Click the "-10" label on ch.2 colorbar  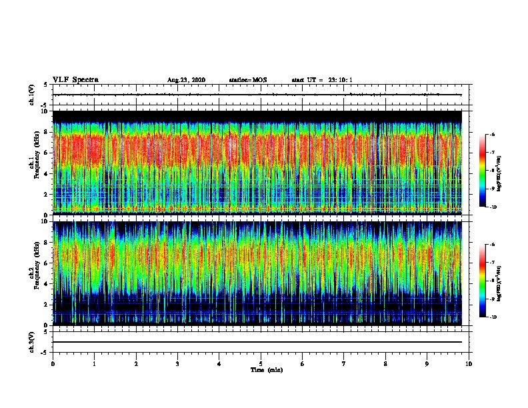tap(493, 317)
